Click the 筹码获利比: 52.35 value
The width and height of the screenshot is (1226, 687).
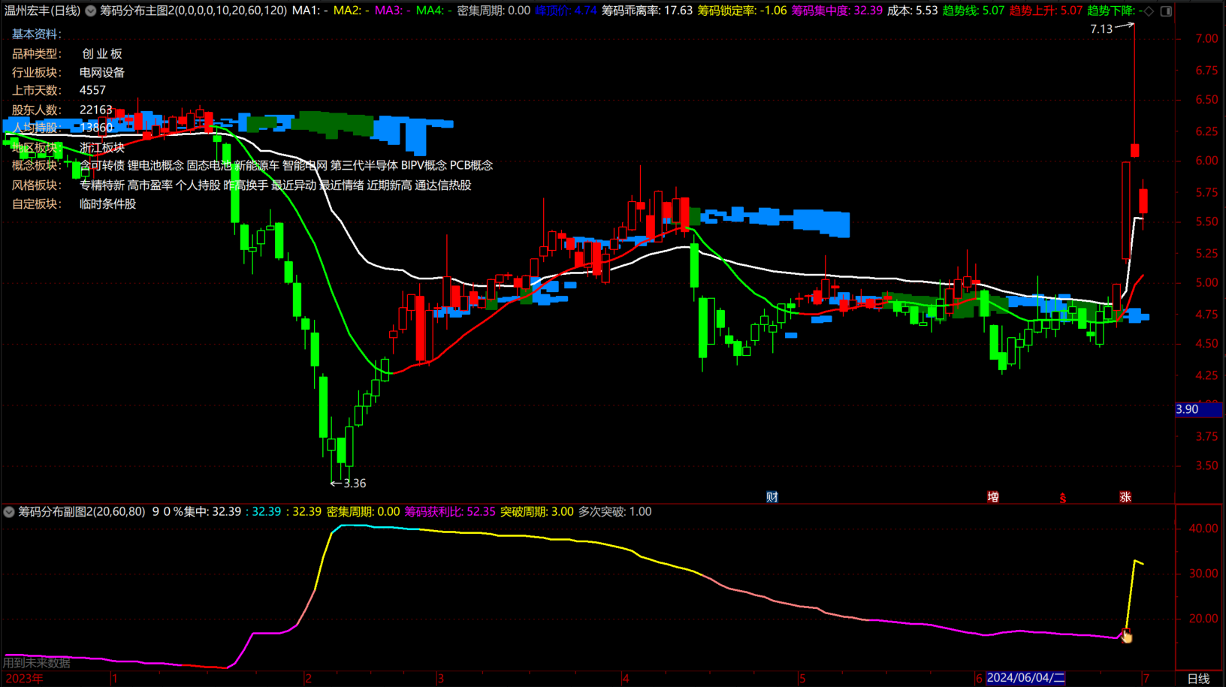[450, 511]
